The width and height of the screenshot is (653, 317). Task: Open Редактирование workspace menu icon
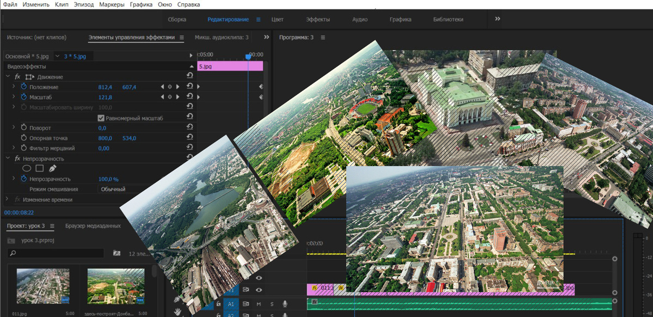[258, 19]
